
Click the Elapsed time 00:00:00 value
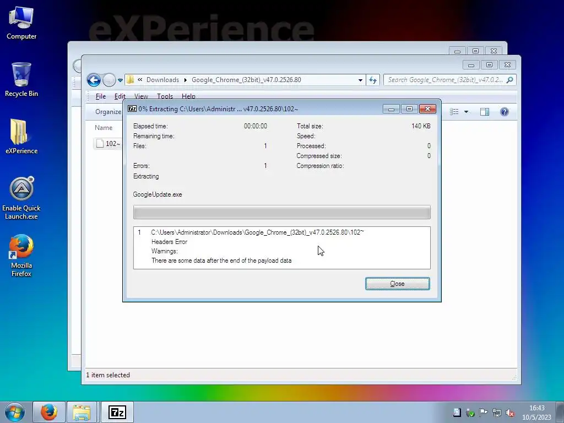click(x=256, y=126)
